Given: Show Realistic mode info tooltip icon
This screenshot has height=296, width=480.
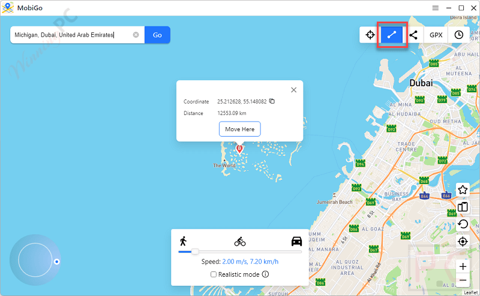Looking at the screenshot, I should pyautogui.click(x=265, y=274).
